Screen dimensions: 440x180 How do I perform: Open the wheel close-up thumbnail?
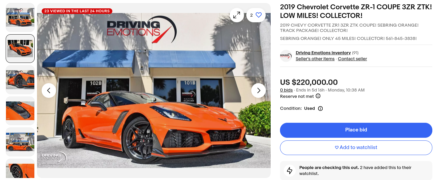click(20, 80)
